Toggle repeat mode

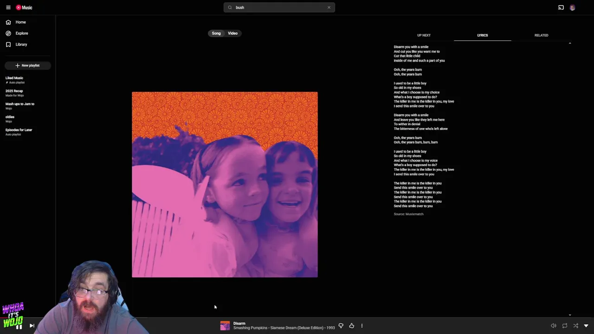click(x=565, y=326)
